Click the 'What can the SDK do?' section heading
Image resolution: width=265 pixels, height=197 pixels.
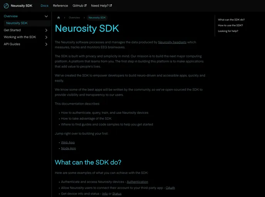click(x=88, y=162)
